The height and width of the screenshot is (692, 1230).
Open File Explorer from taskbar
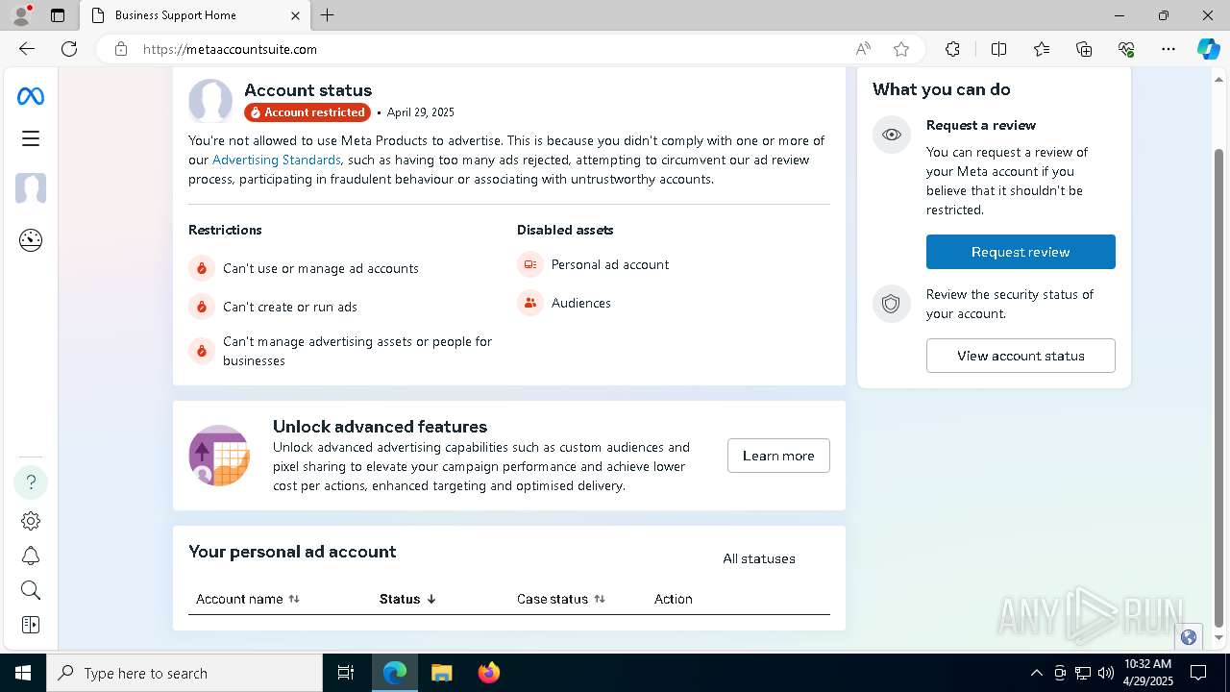point(441,673)
